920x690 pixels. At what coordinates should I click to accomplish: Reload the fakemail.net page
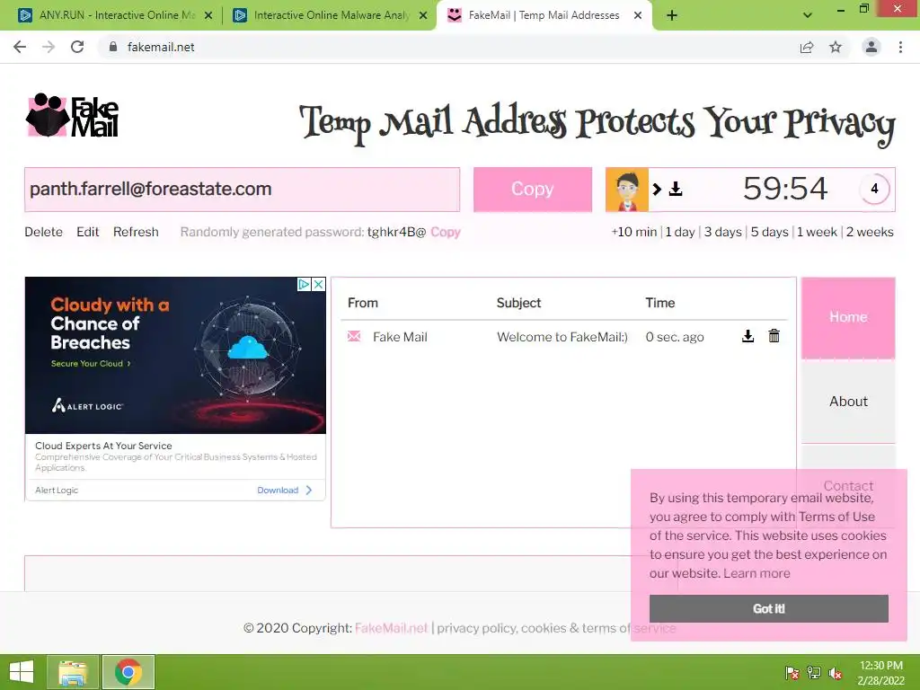pyautogui.click(x=77, y=47)
